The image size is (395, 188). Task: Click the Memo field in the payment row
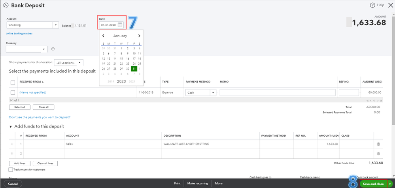coord(277,92)
